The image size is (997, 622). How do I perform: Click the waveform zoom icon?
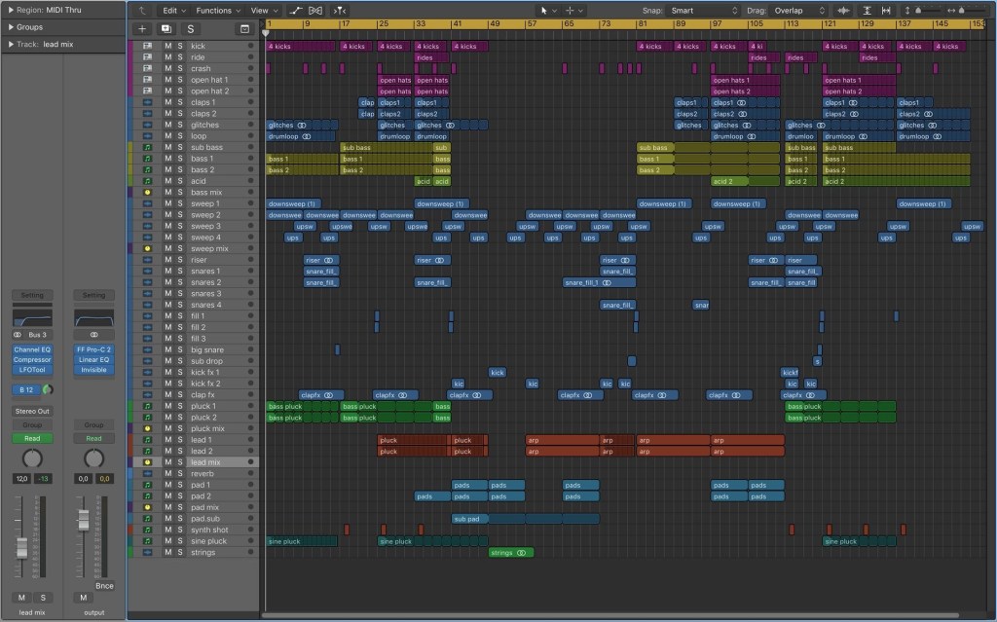pyautogui.click(x=843, y=10)
